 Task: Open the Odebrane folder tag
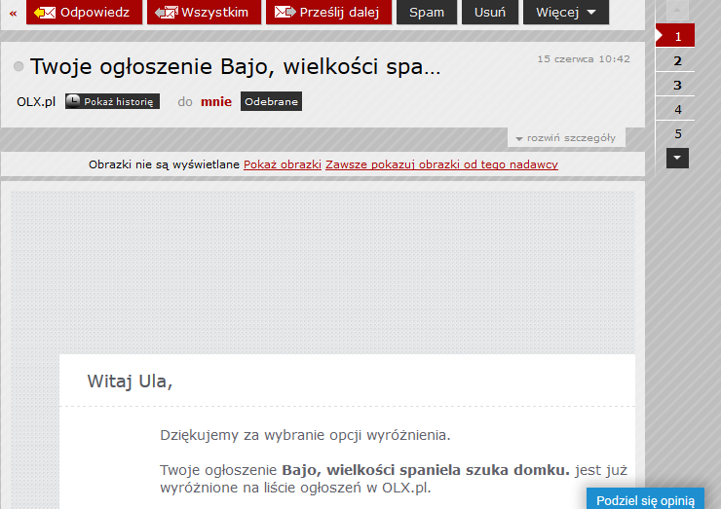click(x=271, y=101)
